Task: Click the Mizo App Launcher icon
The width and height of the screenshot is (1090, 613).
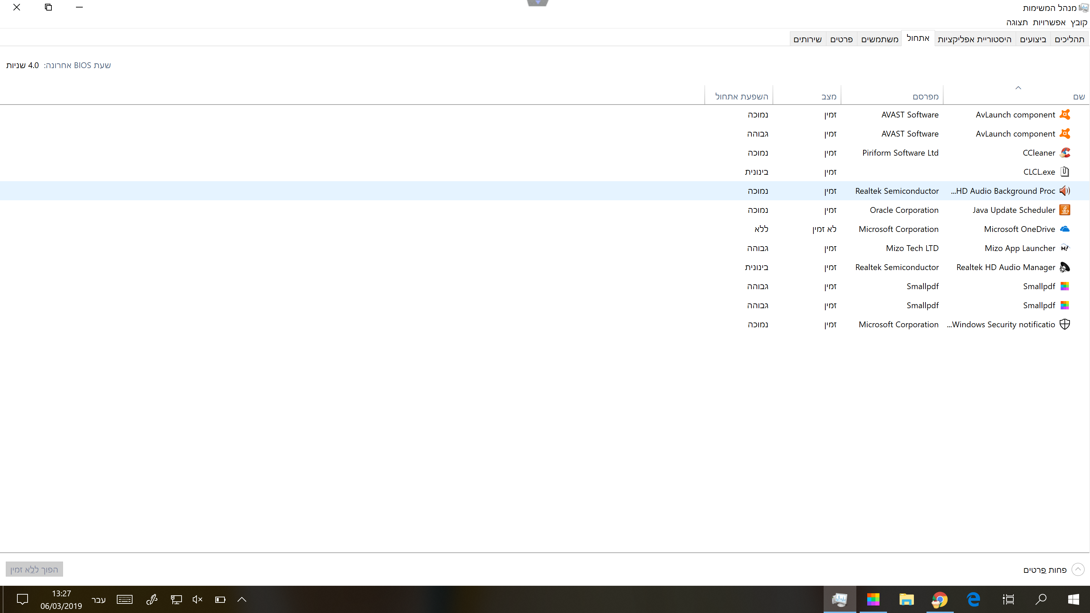Action: point(1064,248)
